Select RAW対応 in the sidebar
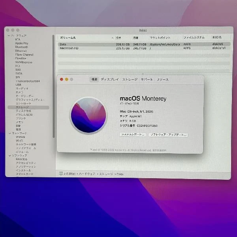 (x=22, y=159)
